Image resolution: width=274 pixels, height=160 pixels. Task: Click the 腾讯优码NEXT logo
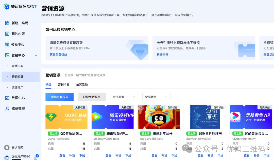click(21, 6)
